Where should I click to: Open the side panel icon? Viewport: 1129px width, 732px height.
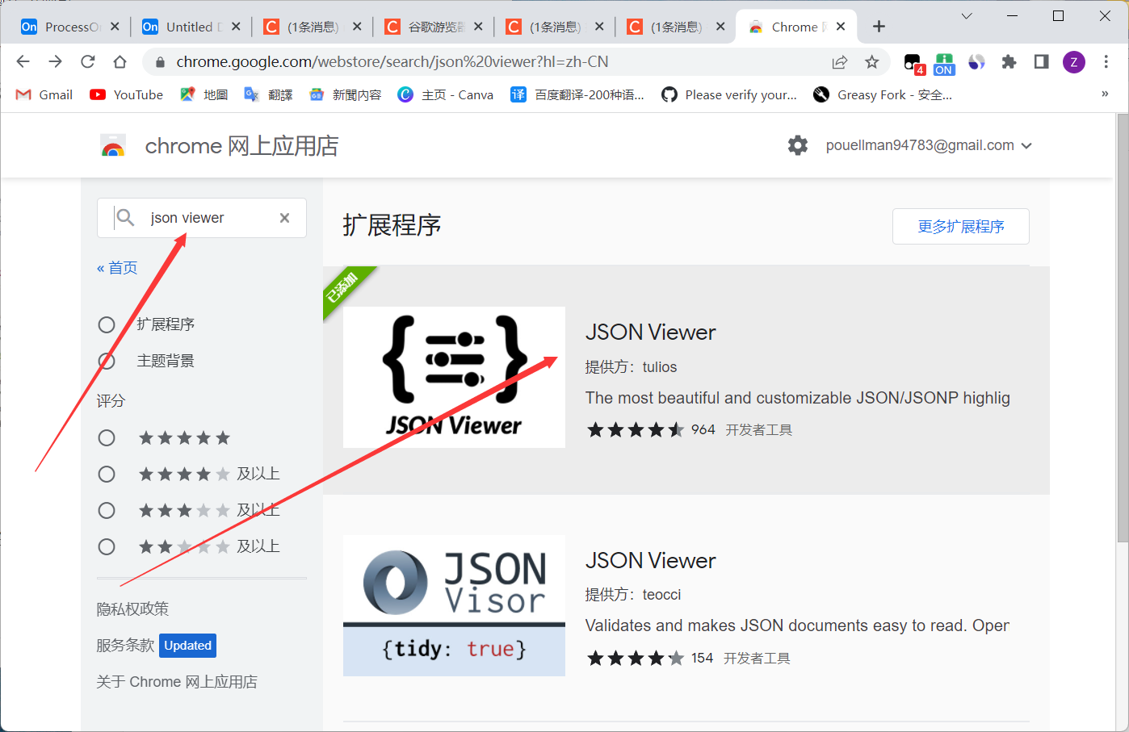(1040, 61)
